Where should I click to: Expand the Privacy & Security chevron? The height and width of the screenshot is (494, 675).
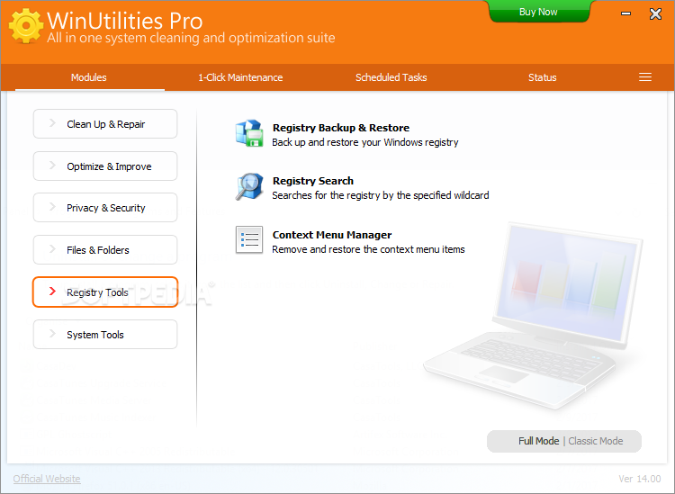[52, 207]
